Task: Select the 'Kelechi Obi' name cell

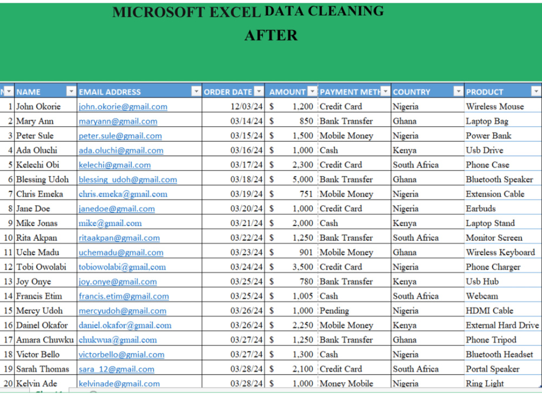Action: (46, 165)
